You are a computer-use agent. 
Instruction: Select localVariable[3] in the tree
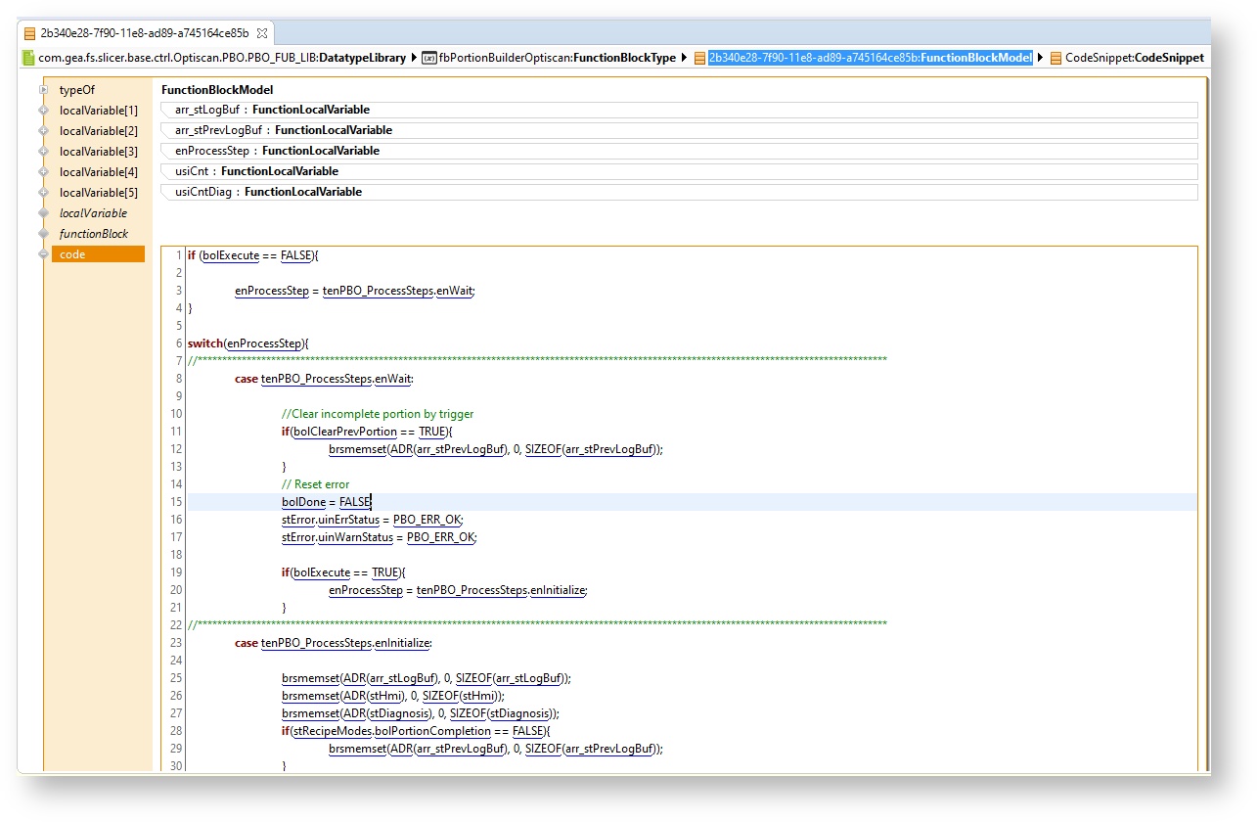coord(98,152)
